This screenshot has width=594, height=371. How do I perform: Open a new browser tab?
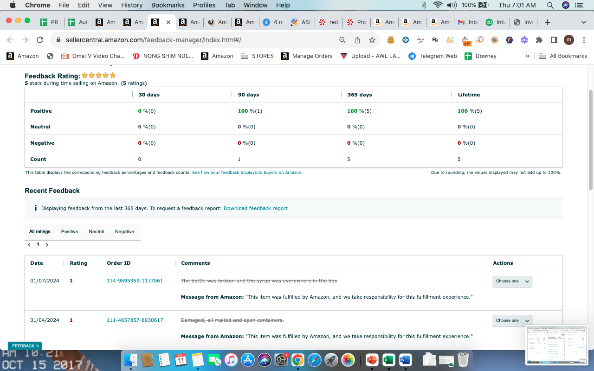[548, 22]
